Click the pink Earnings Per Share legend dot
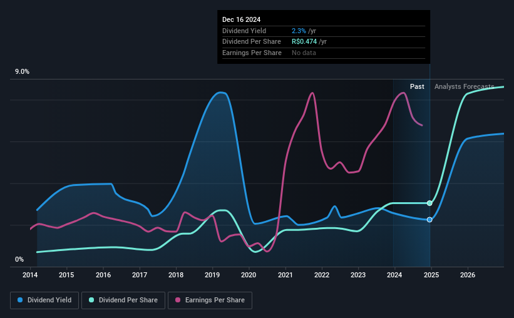The image size is (514, 318). coord(178,300)
